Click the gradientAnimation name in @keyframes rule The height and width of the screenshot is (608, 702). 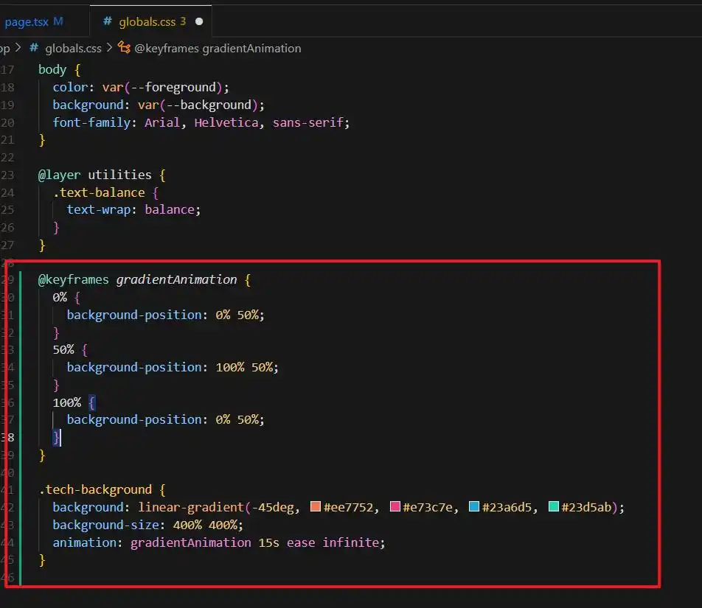tap(176, 280)
